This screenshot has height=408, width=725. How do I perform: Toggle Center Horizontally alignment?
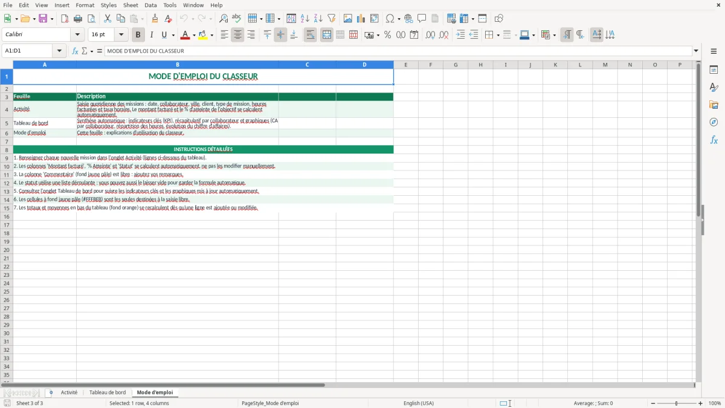(237, 35)
